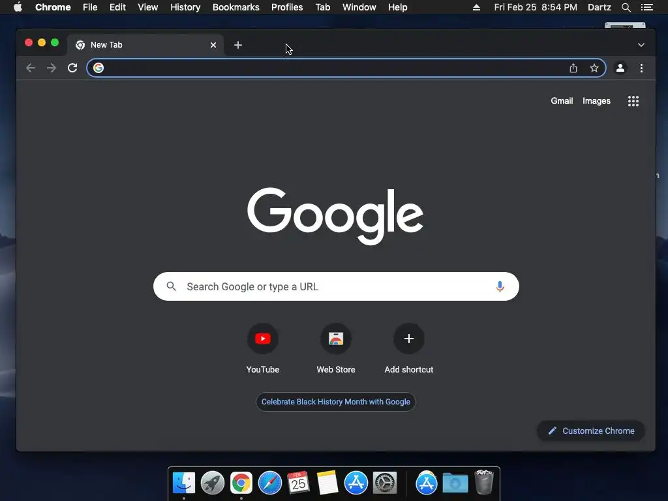Bookmark this tab with the star icon

(594, 68)
